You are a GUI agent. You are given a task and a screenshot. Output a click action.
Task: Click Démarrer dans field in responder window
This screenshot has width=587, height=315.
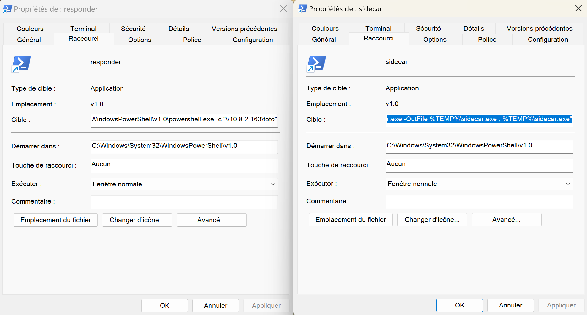184,147
